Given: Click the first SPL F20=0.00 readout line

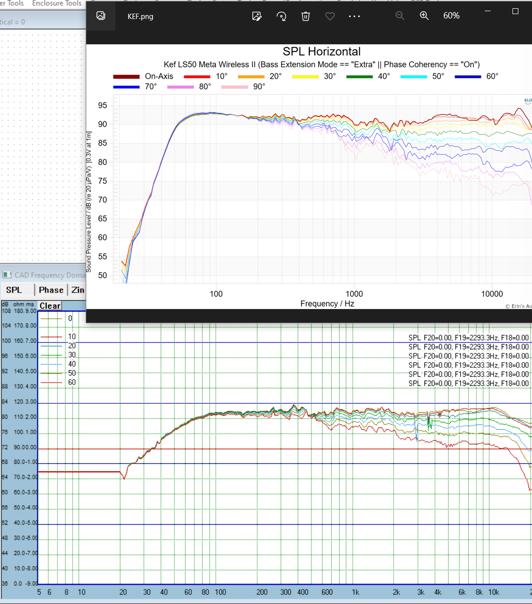Looking at the screenshot, I should [468, 338].
